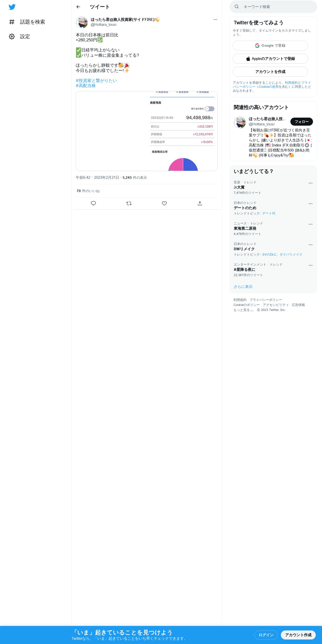
Task: Open more options for デートのため trend
Action: tap(310, 204)
